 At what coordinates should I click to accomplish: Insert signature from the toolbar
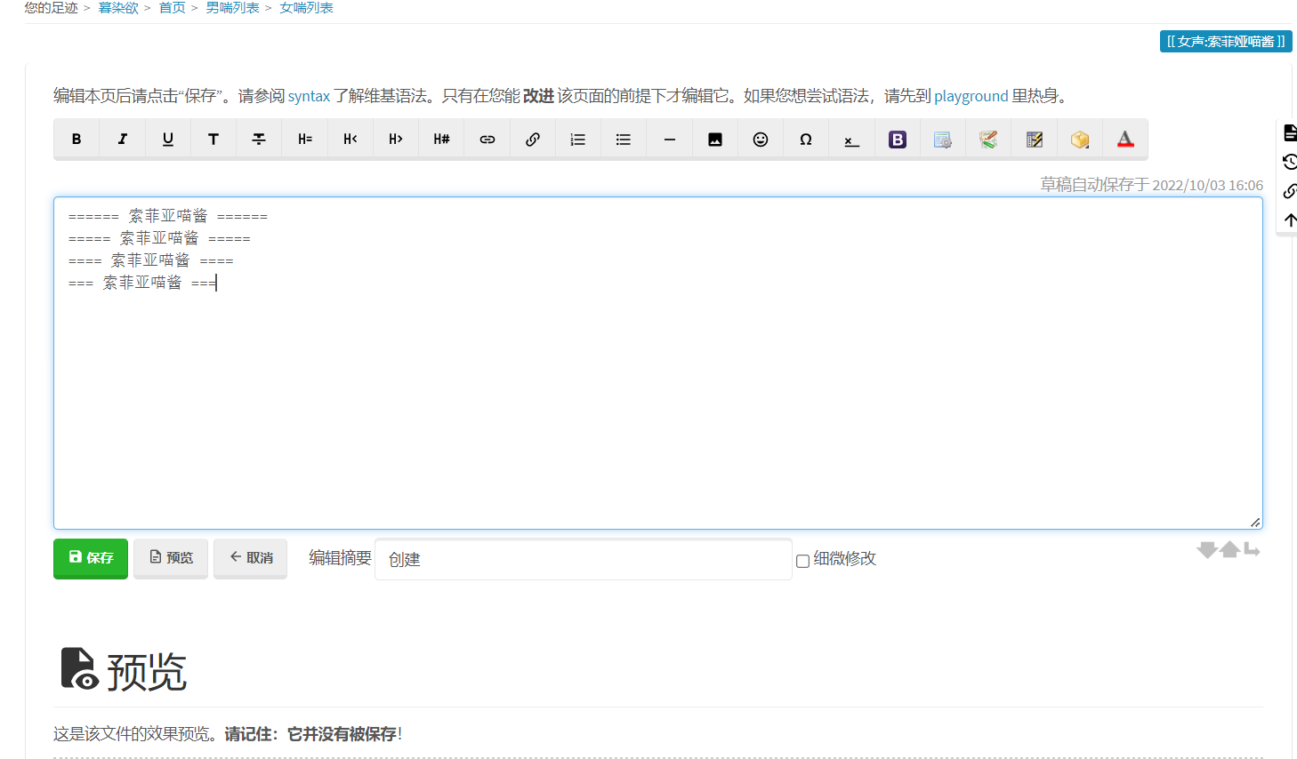[851, 140]
